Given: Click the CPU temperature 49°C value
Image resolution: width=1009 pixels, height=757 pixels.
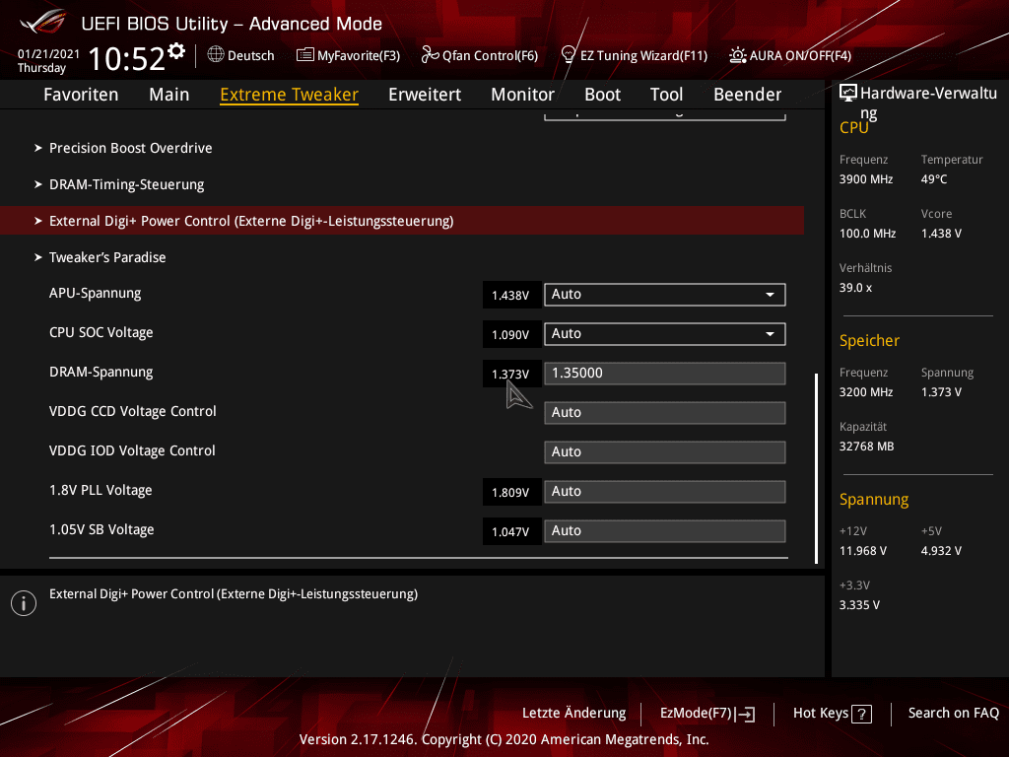Looking at the screenshot, I should coord(934,179).
